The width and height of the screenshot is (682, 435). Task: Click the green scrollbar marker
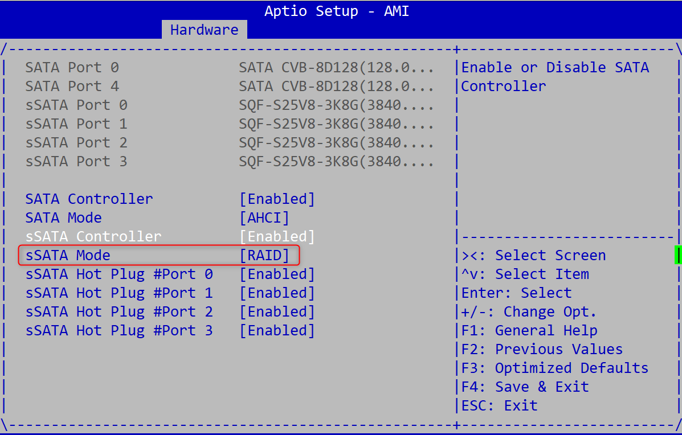(x=678, y=255)
